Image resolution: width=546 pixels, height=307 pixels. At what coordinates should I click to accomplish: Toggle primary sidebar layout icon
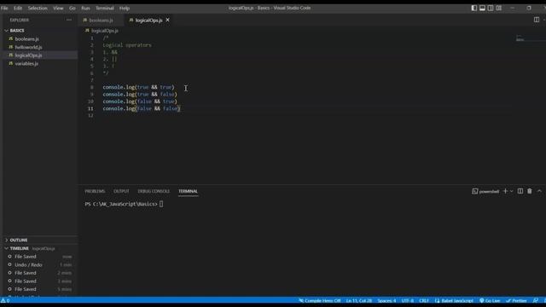tap(474, 8)
